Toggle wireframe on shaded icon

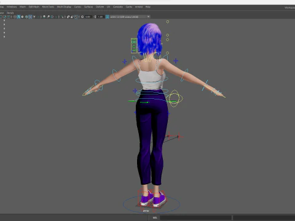[x=26, y=17]
